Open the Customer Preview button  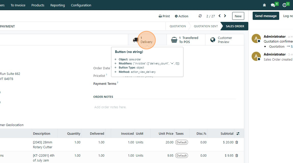(221, 40)
